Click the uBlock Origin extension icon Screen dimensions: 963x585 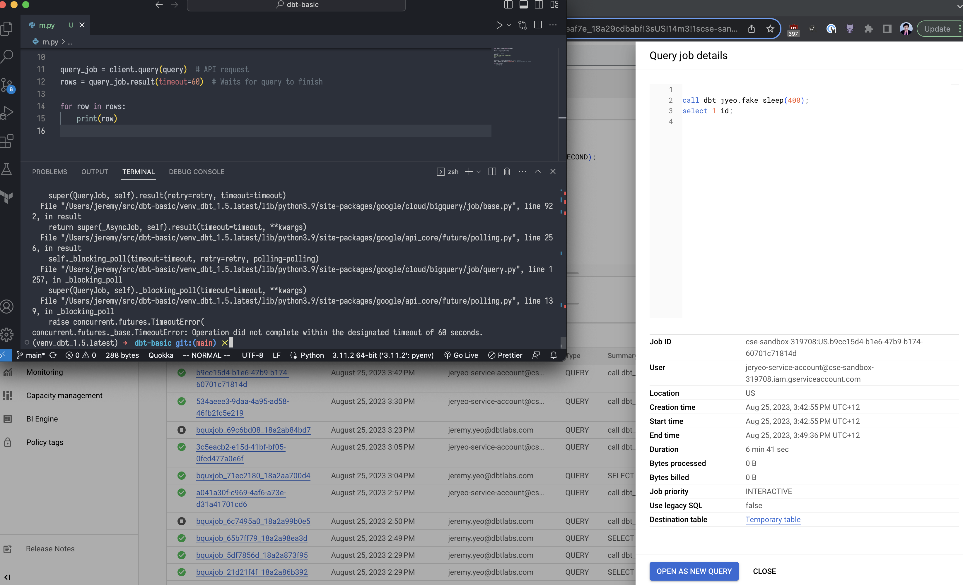(793, 28)
